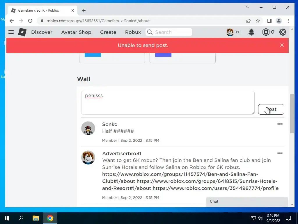Click the Post button
298x224 pixels.
[x=271, y=109]
